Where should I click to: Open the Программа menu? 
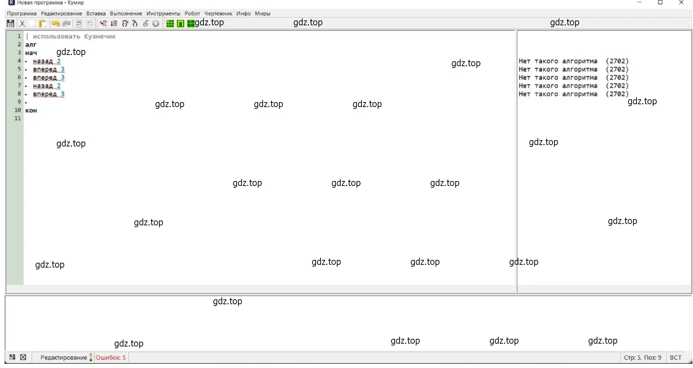(22, 13)
